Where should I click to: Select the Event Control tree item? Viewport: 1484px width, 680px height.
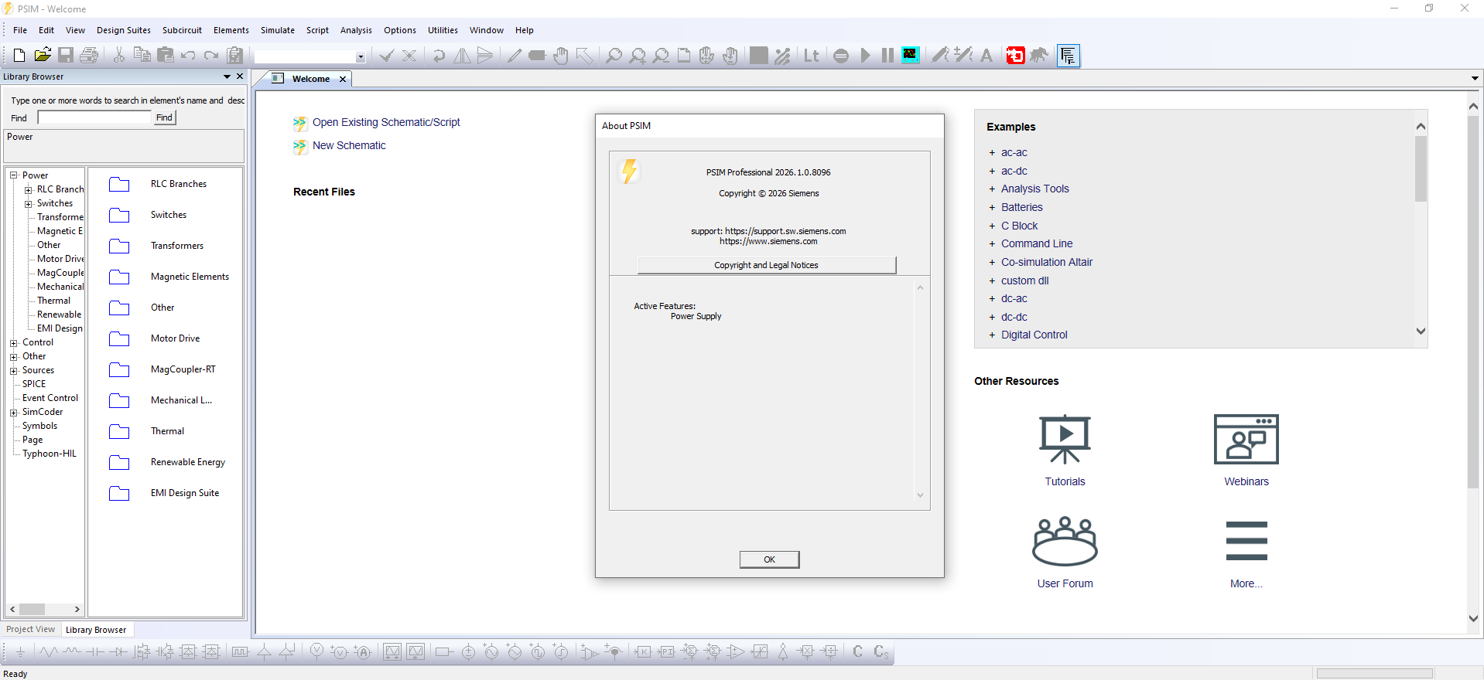[x=50, y=398]
